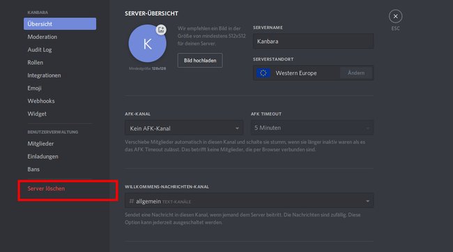
Task: Click the EU flag icon next to Western Europe
Action: coord(263,73)
